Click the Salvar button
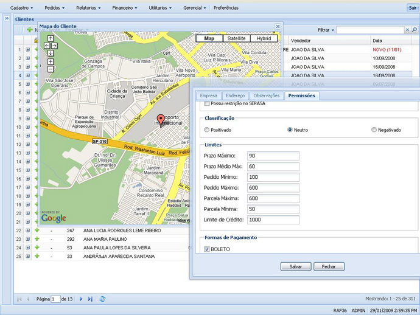The height and width of the screenshot is (315, 420). [x=296, y=266]
